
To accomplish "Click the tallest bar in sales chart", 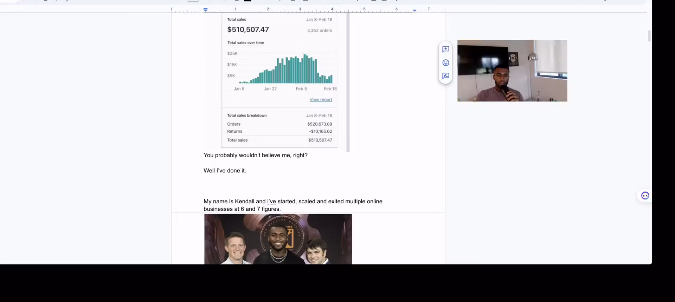I will 305,69.
